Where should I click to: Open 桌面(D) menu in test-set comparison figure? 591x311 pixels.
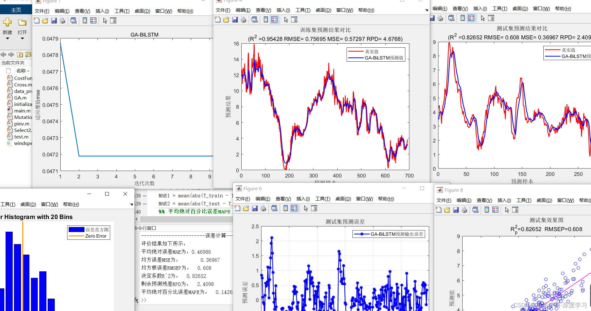point(520,9)
